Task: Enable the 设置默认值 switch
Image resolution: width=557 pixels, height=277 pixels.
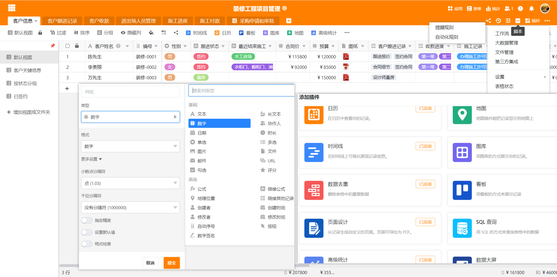Action: tap(86, 232)
